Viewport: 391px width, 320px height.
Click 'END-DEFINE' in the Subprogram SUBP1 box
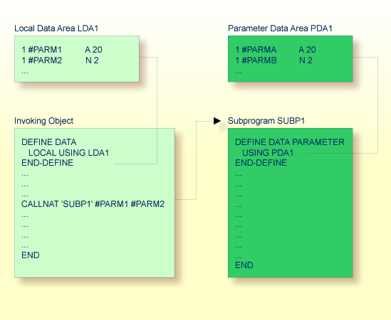261,163
